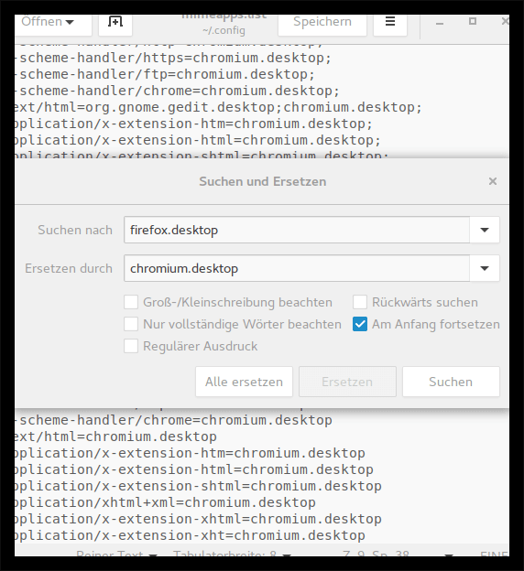Open the Öffnen file dropdown

click(x=52, y=23)
